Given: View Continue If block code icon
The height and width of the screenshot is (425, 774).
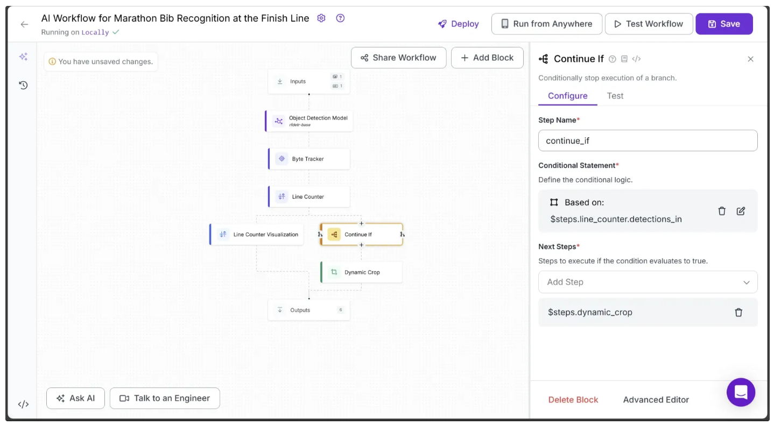Looking at the screenshot, I should (636, 59).
